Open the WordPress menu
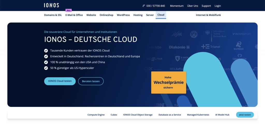 point(123,15)
